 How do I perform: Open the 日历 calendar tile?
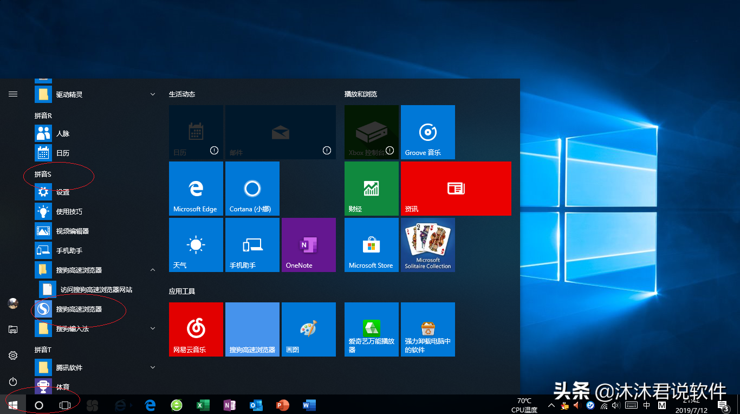[196, 132]
